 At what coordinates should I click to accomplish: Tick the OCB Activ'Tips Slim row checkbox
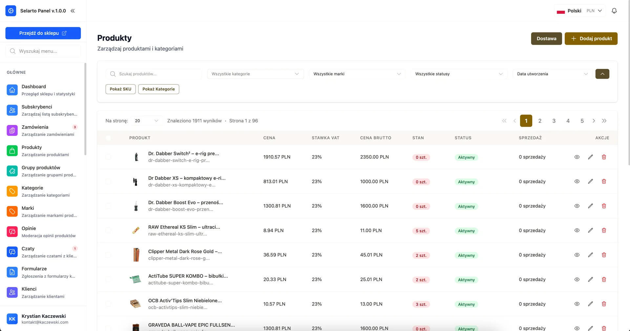(108, 304)
